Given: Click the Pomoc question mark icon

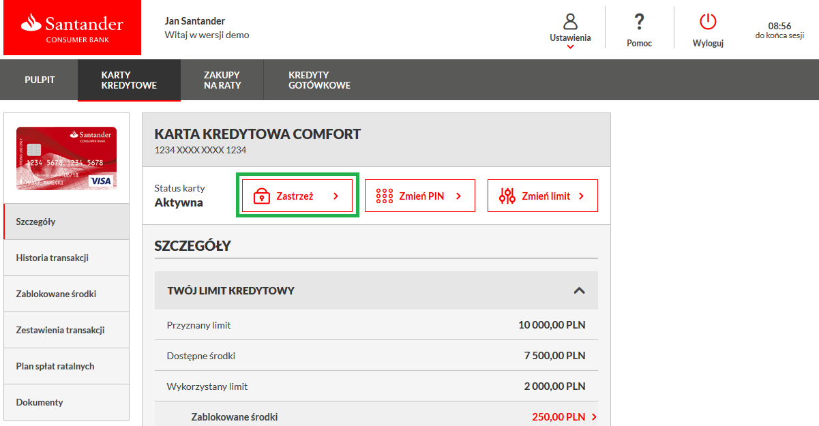Looking at the screenshot, I should (639, 21).
